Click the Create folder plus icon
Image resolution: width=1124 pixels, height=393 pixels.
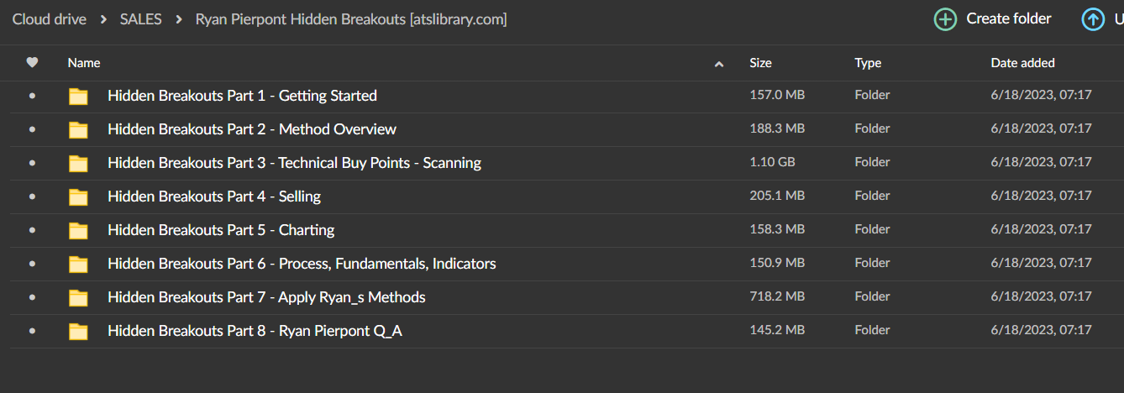coord(945,19)
